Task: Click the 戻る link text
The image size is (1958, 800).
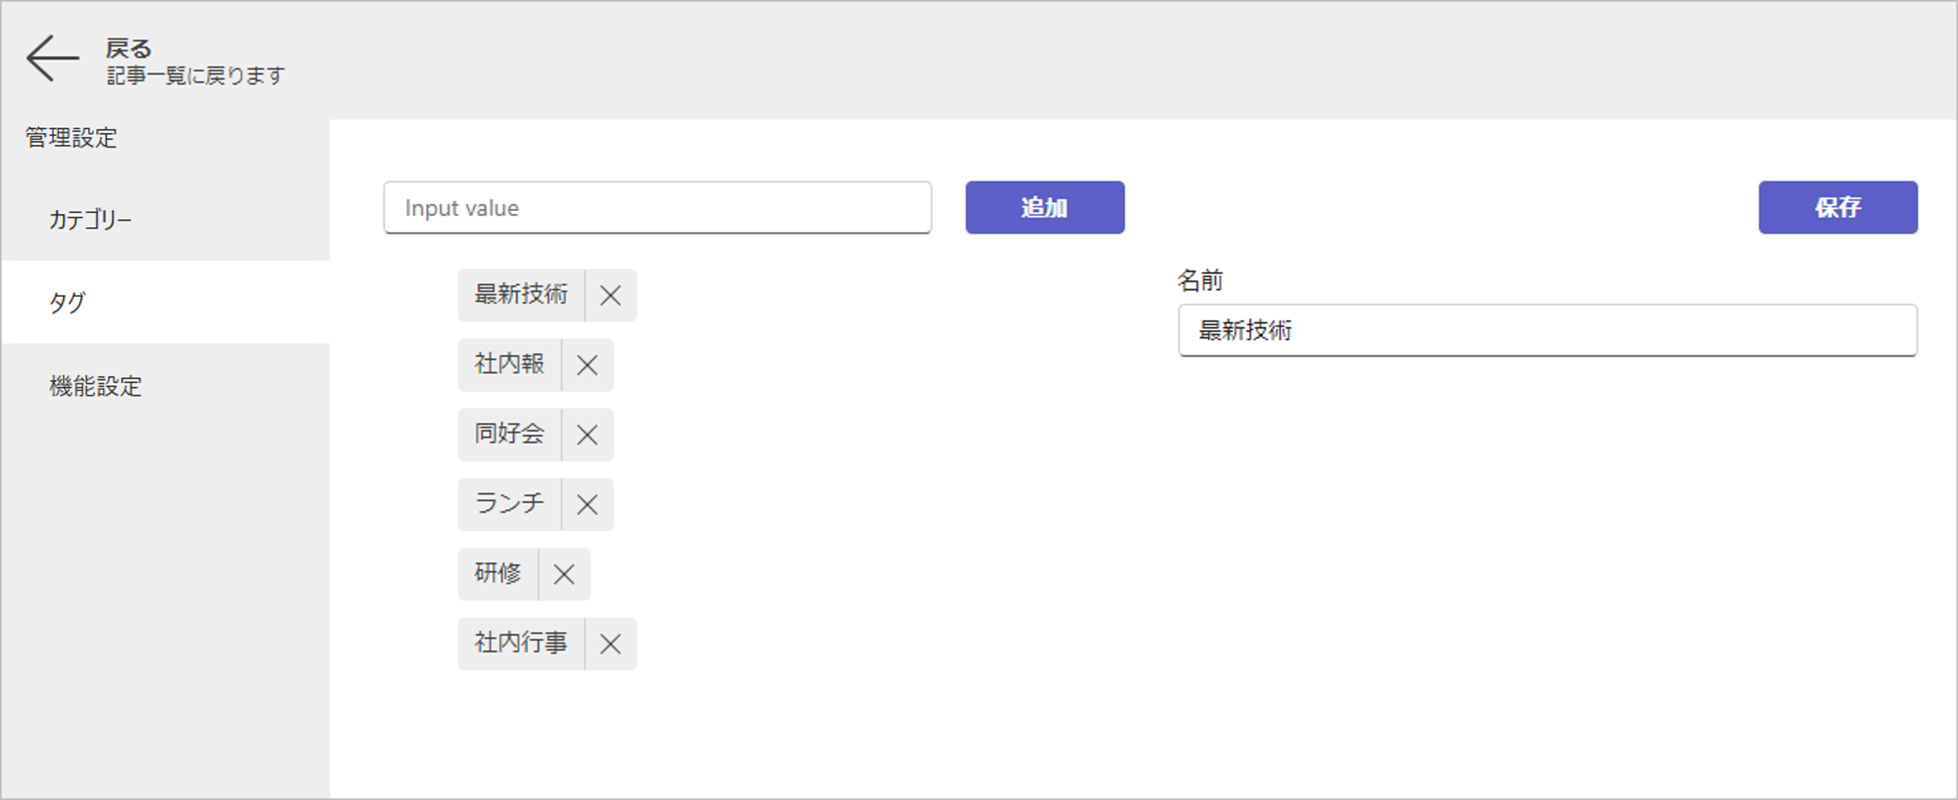Action: pos(128,49)
